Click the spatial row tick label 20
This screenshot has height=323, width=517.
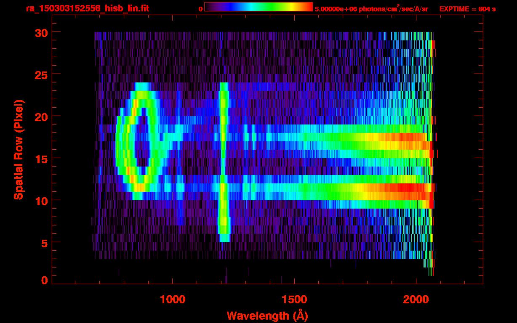click(41, 116)
